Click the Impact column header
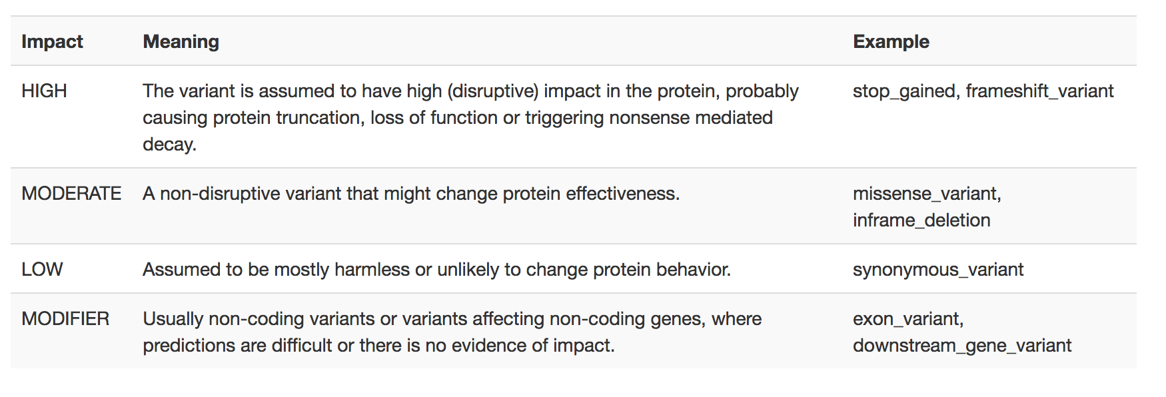Viewport: 1166px width, 397px height. point(52,41)
